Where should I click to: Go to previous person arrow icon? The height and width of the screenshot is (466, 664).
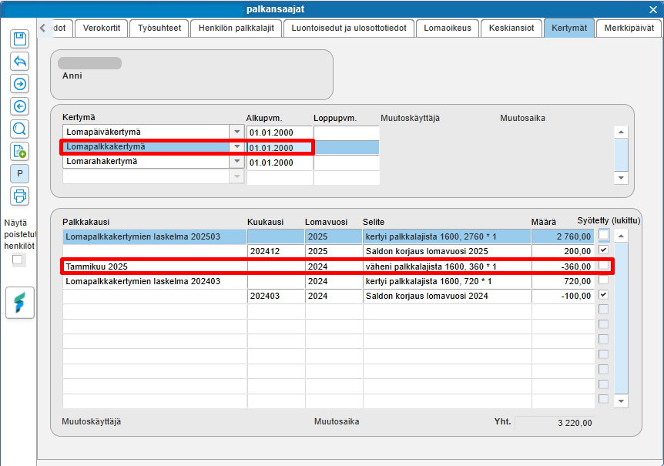click(x=20, y=106)
